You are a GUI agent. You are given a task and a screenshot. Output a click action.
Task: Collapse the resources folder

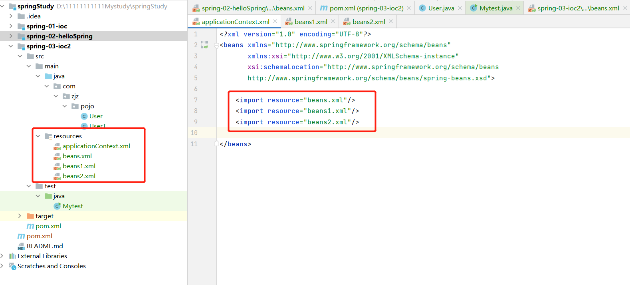38,136
